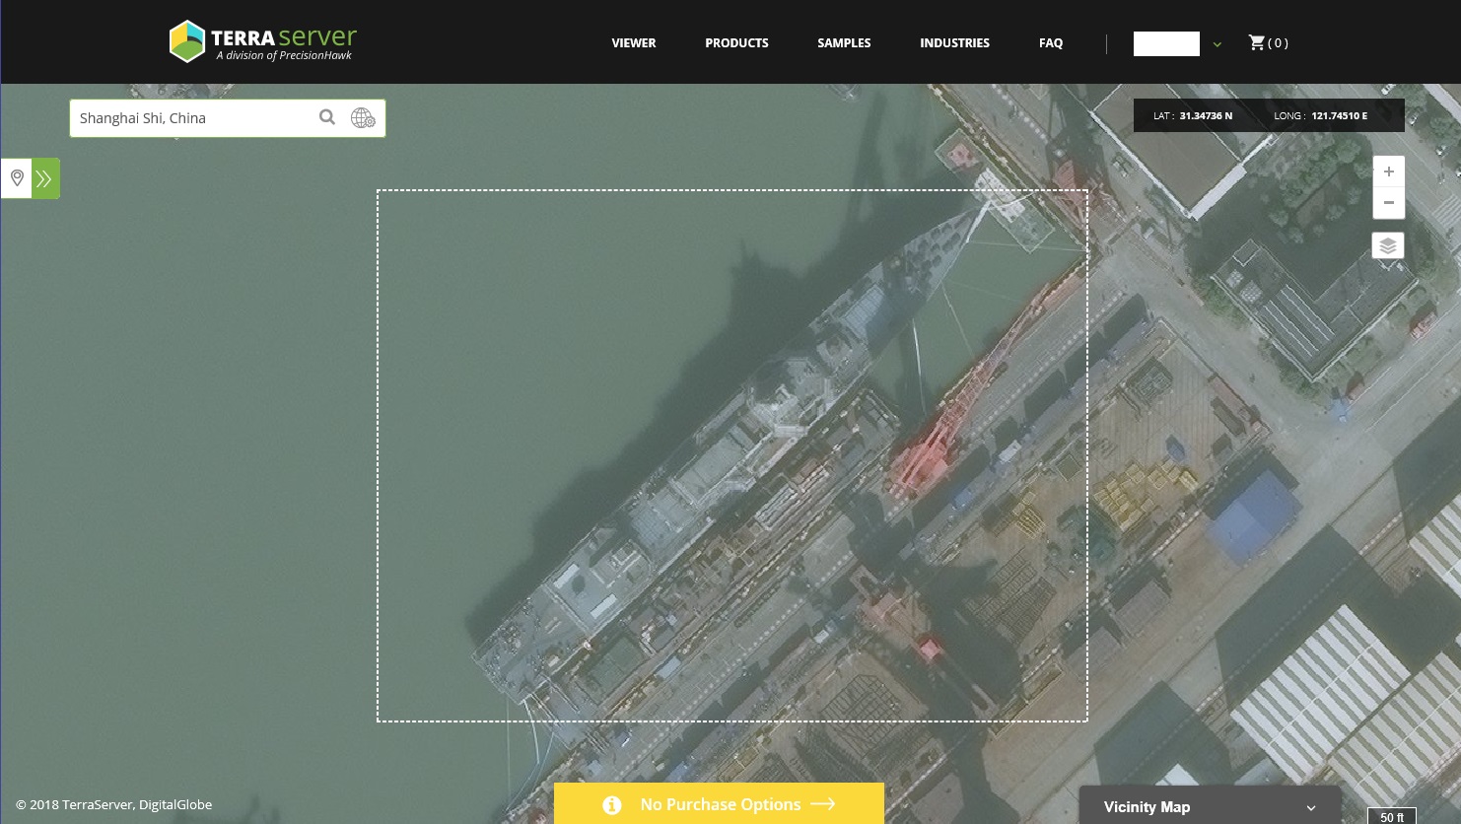Image resolution: width=1461 pixels, height=824 pixels.
Task: Open the INDUSTRIES menu
Action: point(954,43)
